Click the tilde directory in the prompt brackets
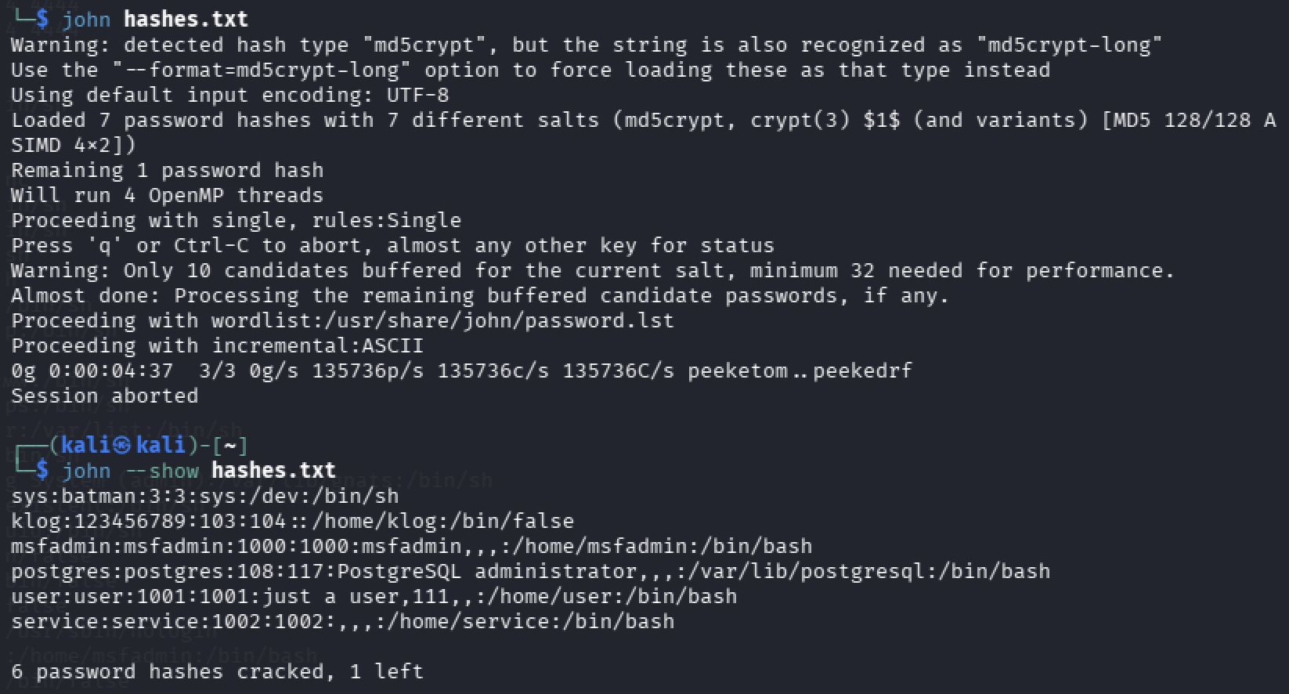1289x694 pixels. [x=230, y=446]
